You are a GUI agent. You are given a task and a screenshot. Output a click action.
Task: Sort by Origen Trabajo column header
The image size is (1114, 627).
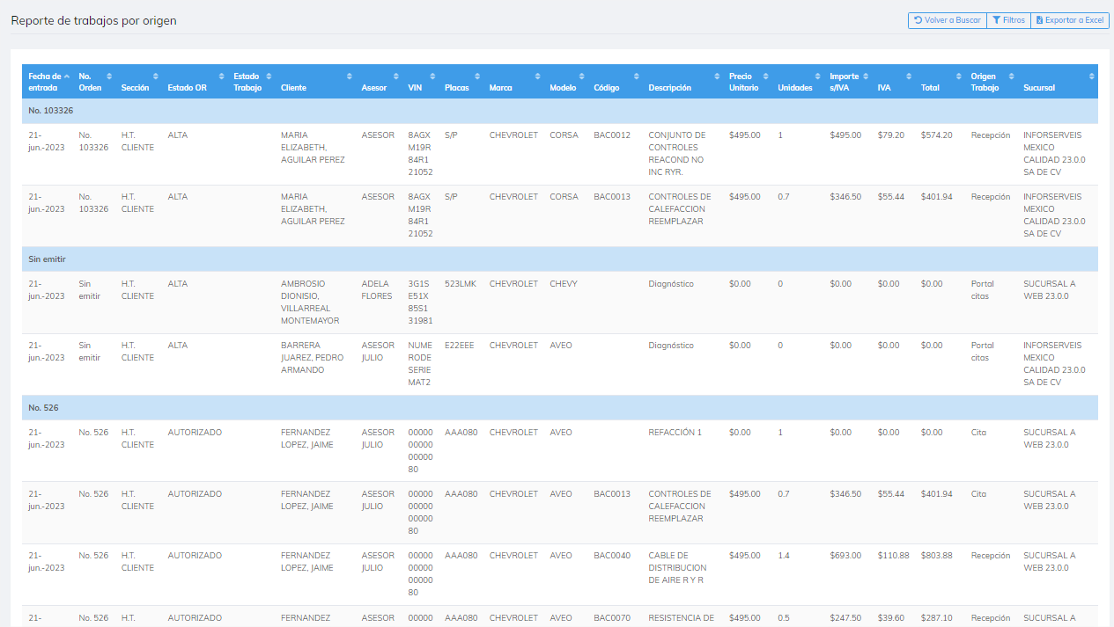pyautogui.click(x=992, y=82)
